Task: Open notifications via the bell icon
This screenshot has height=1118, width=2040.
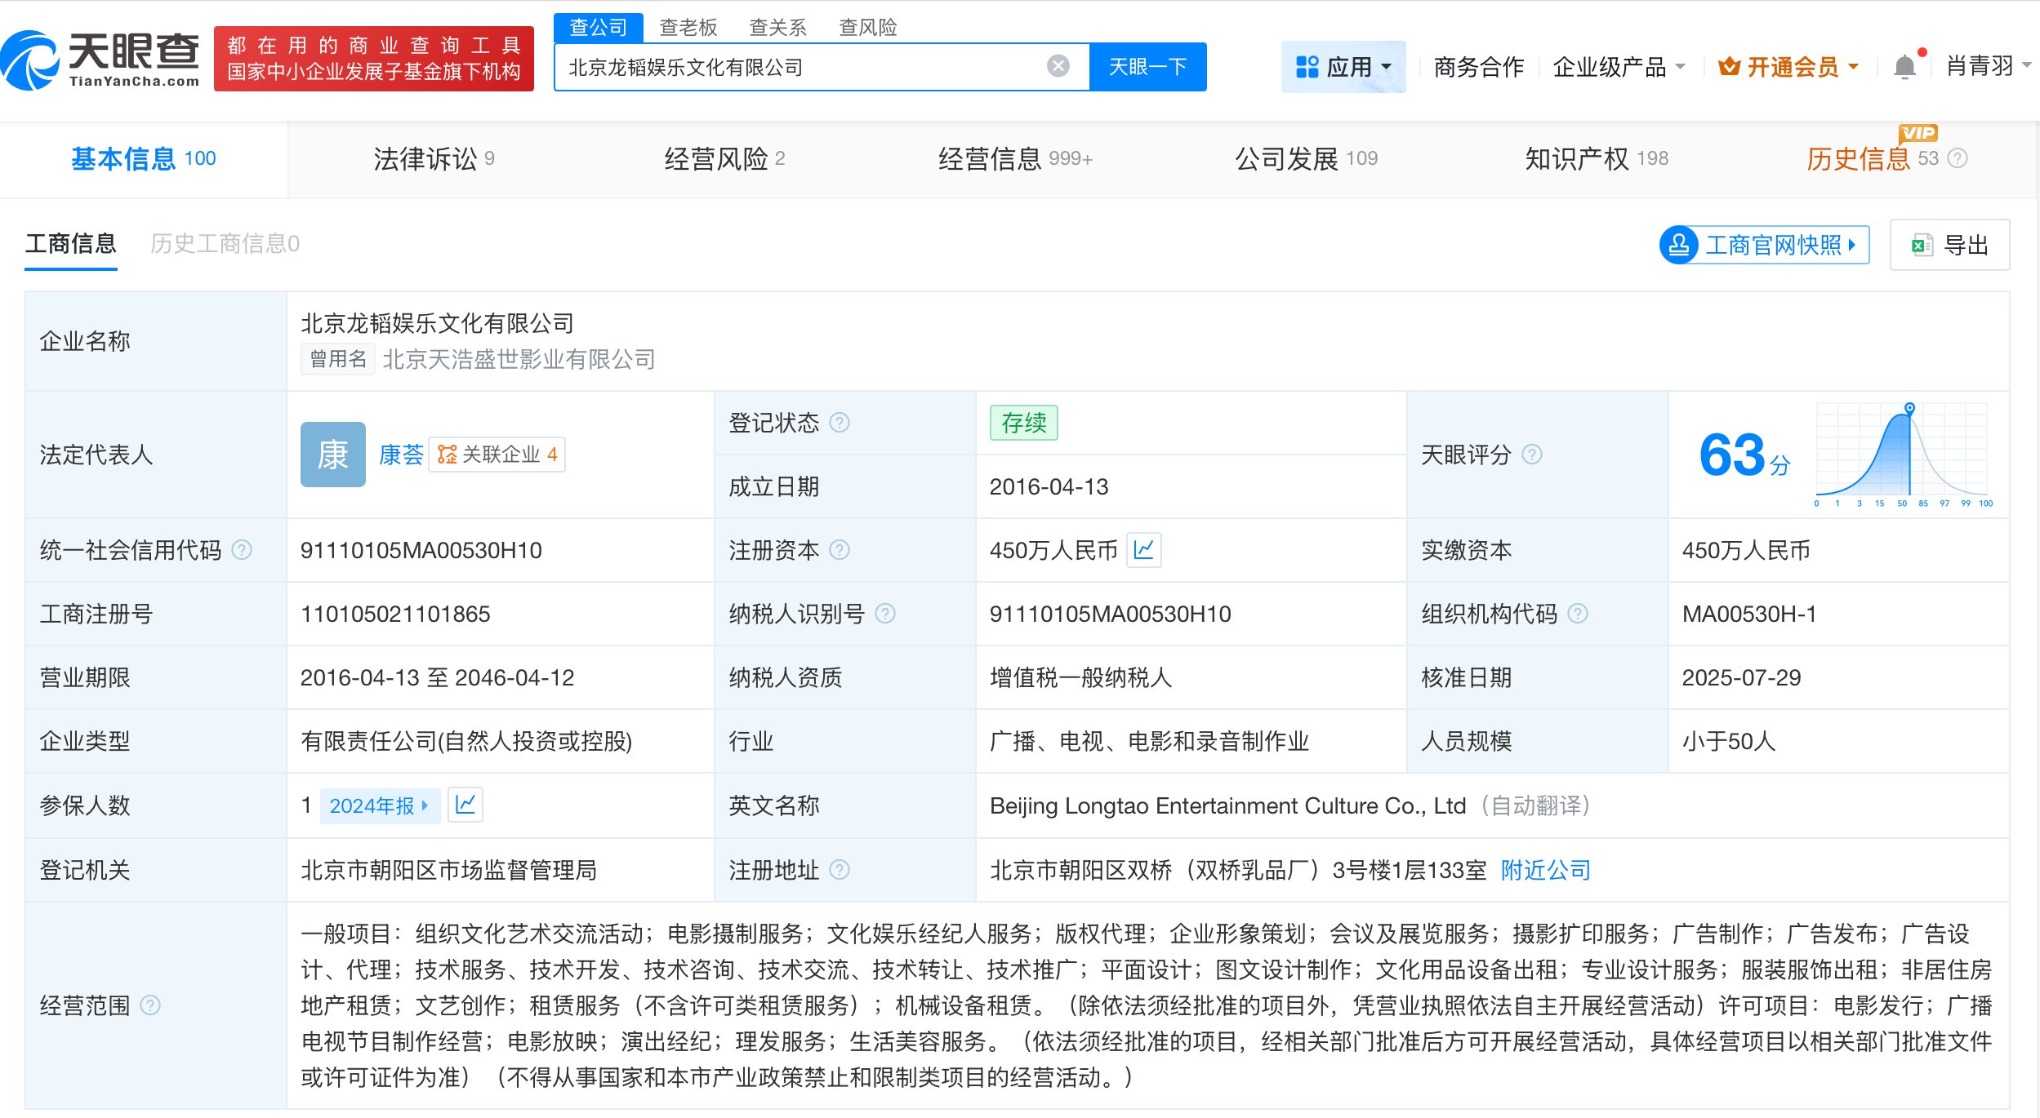Action: pyautogui.click(x=1906, y=66)
